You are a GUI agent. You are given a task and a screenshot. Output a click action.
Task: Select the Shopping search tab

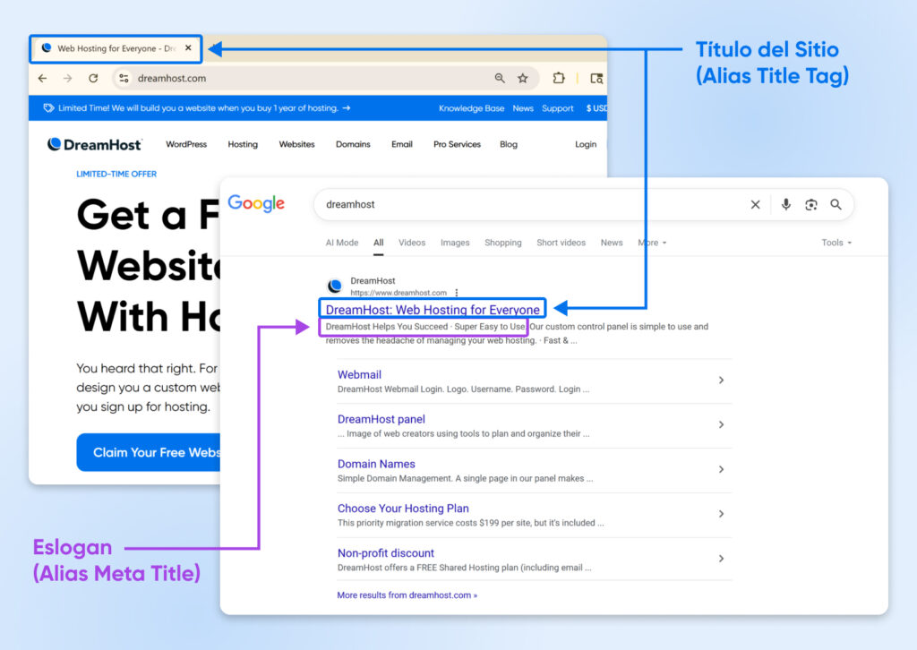[x=503, y=243]
